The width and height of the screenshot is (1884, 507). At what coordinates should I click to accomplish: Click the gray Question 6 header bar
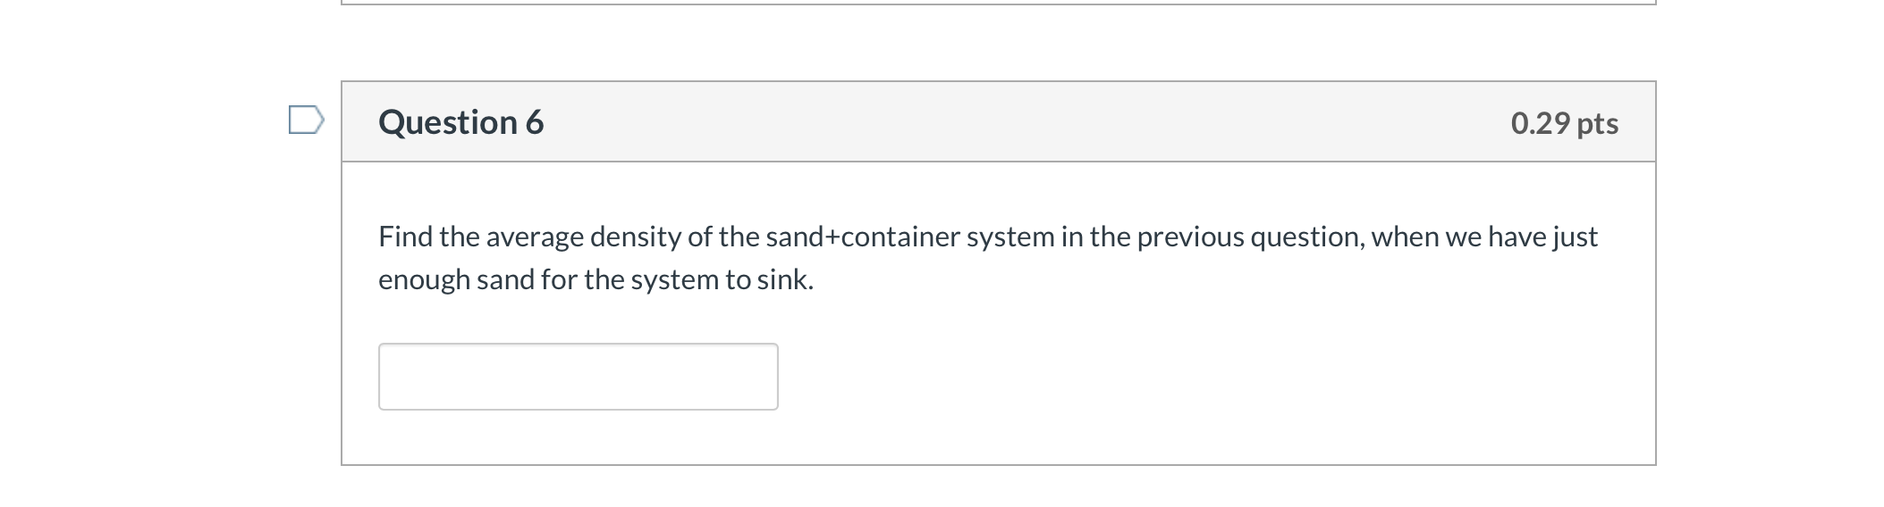998,122
